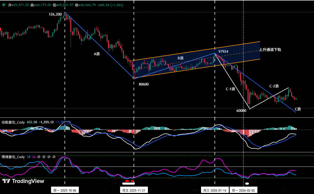Click the TradingView logo

23,181
